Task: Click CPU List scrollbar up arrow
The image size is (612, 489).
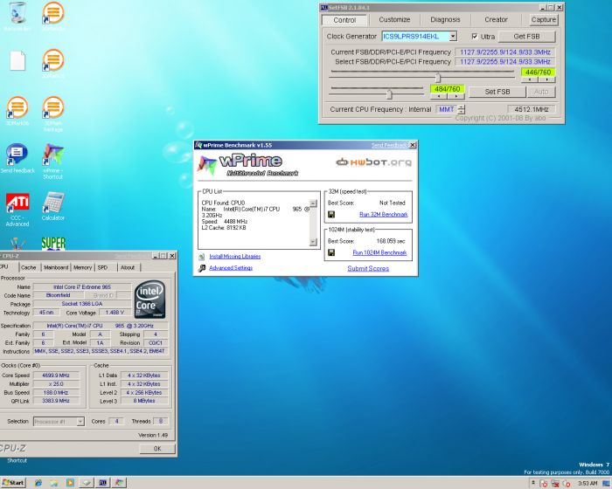Action: (313, 203)
